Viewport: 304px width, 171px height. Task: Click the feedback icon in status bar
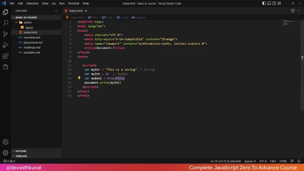pyautogui.click(x=292, y=161)
